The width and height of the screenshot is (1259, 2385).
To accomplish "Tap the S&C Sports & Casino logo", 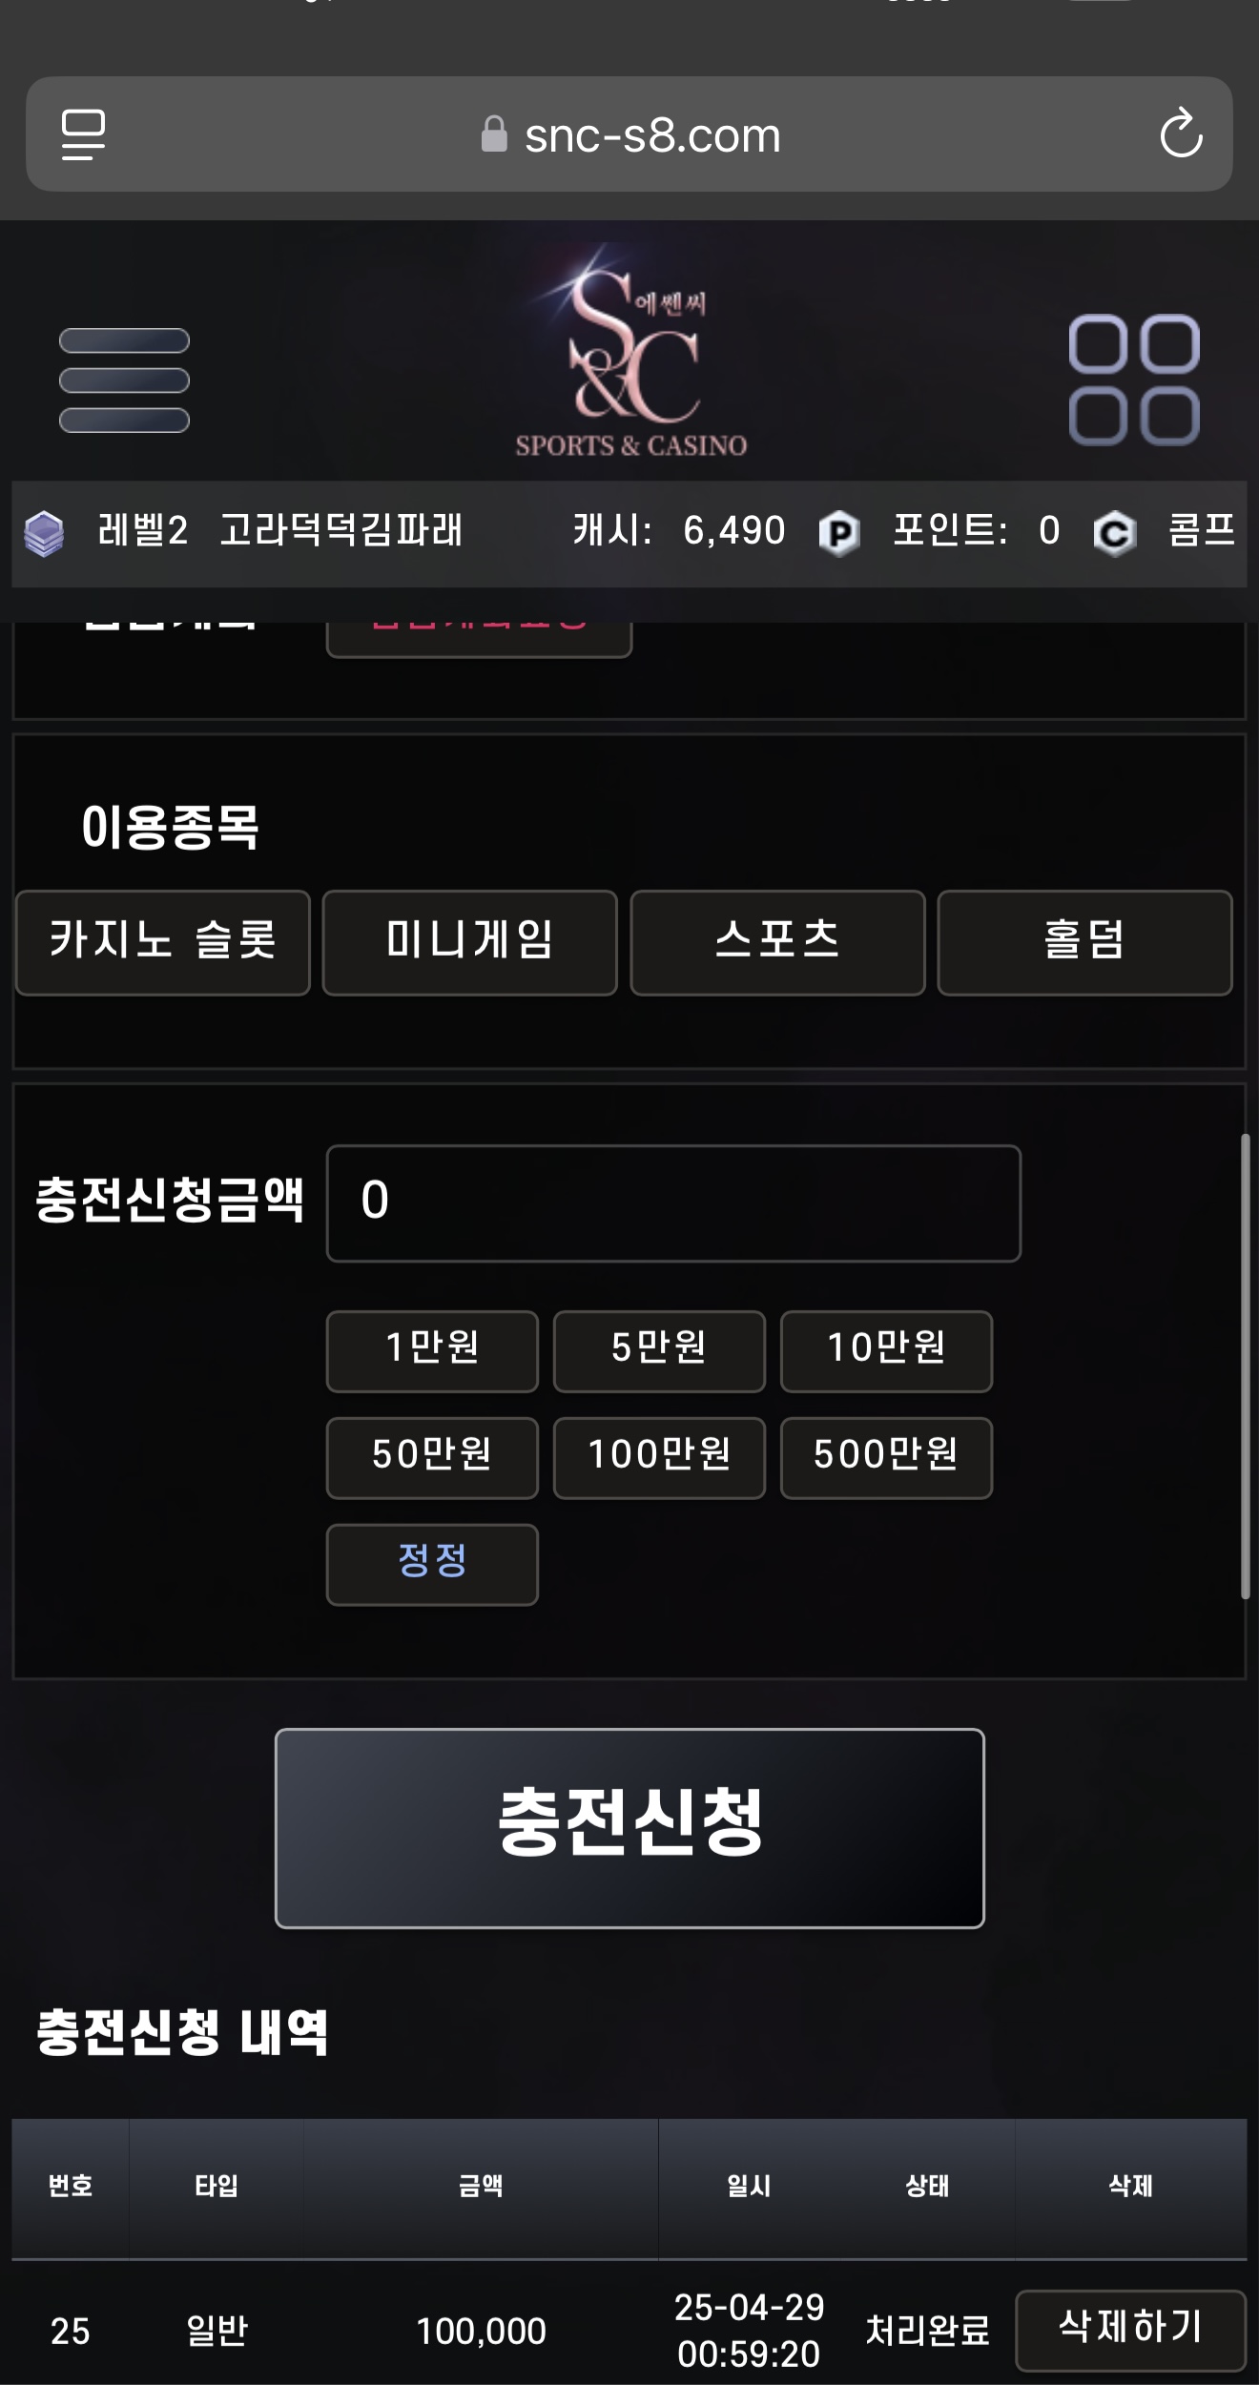I will (x=630, y=351).
